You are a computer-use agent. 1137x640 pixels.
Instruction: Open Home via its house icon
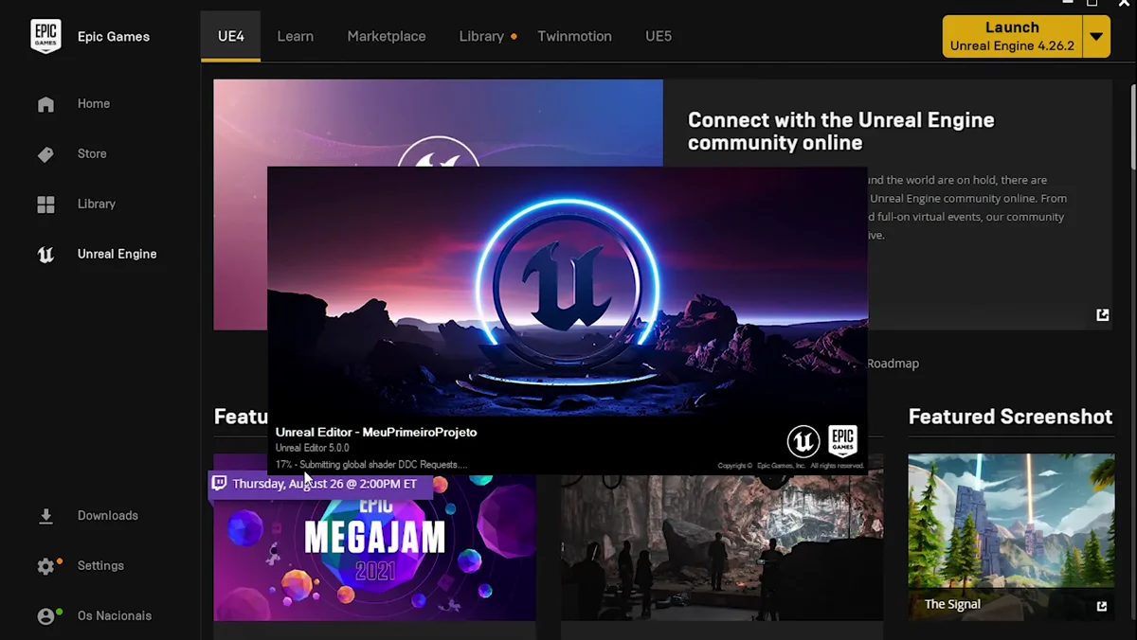tap(45, 104)
